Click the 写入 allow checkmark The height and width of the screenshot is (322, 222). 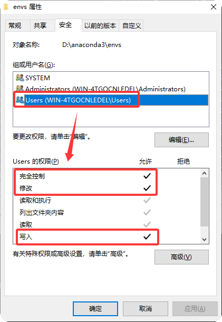[147, 236]
